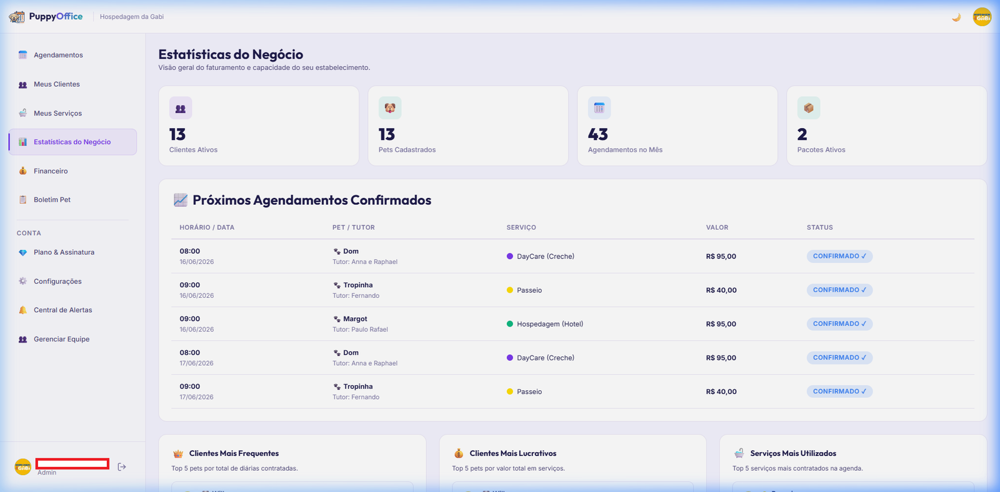Click the 'HORÁRIO / DATA' column header
The width and height of the screenshot is (1000, 492).
click(207, 227)
